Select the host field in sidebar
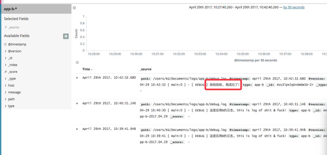327x155 pixels. (x=11, y=85)
